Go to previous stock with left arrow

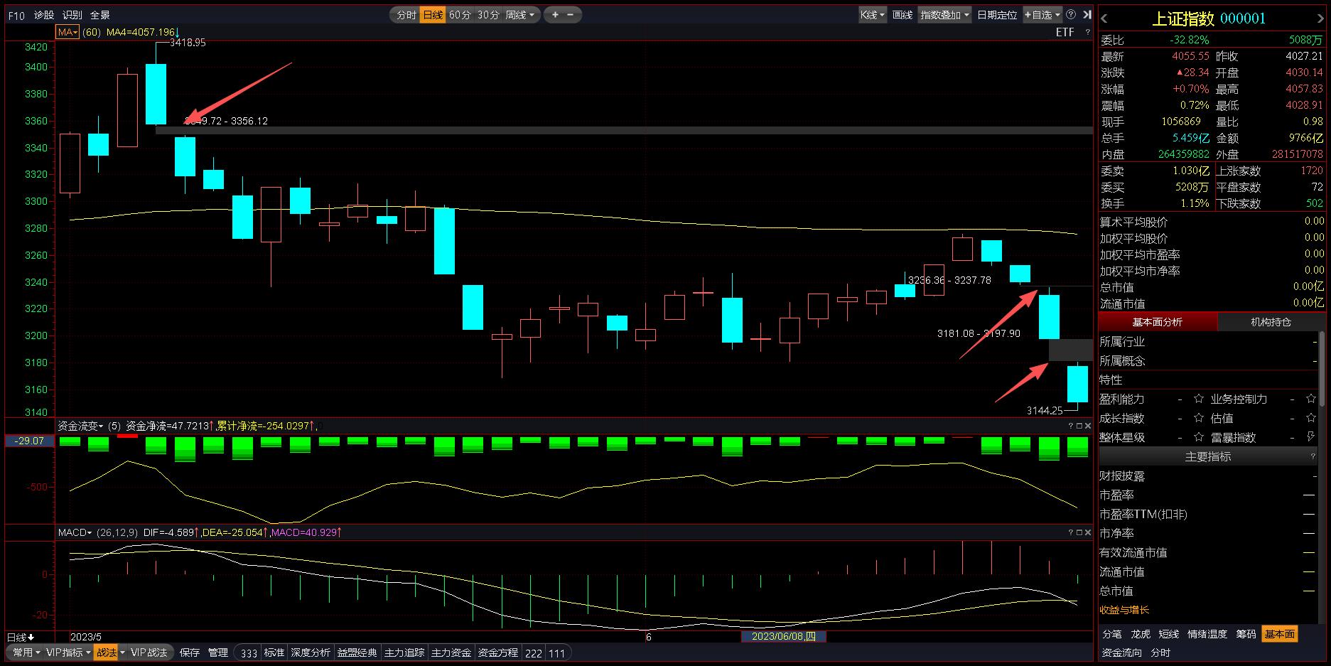(x=1104, y=18)
